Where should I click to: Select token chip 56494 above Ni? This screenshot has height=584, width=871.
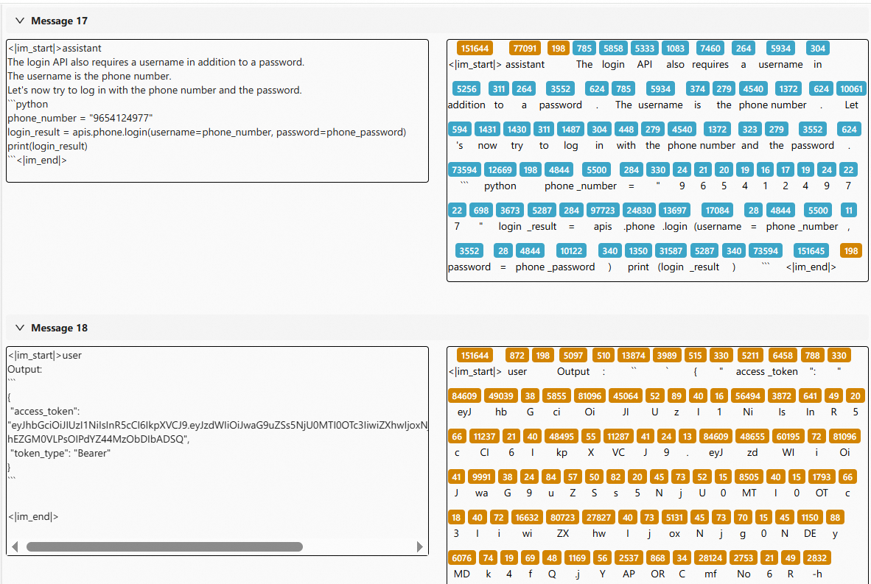(x=748, y=395)
